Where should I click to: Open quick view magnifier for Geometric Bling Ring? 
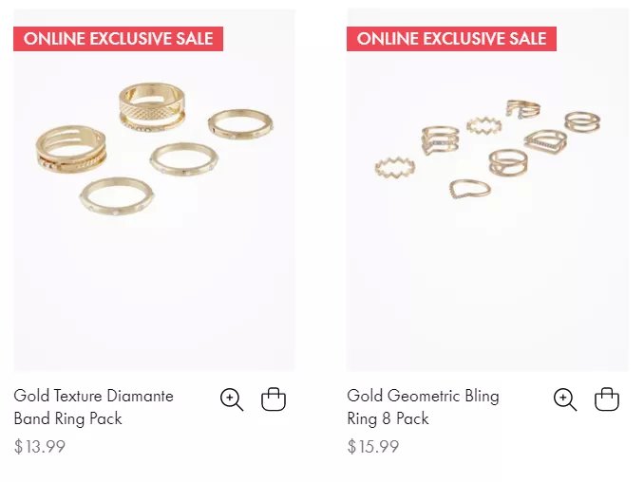[x=565, y=399]
